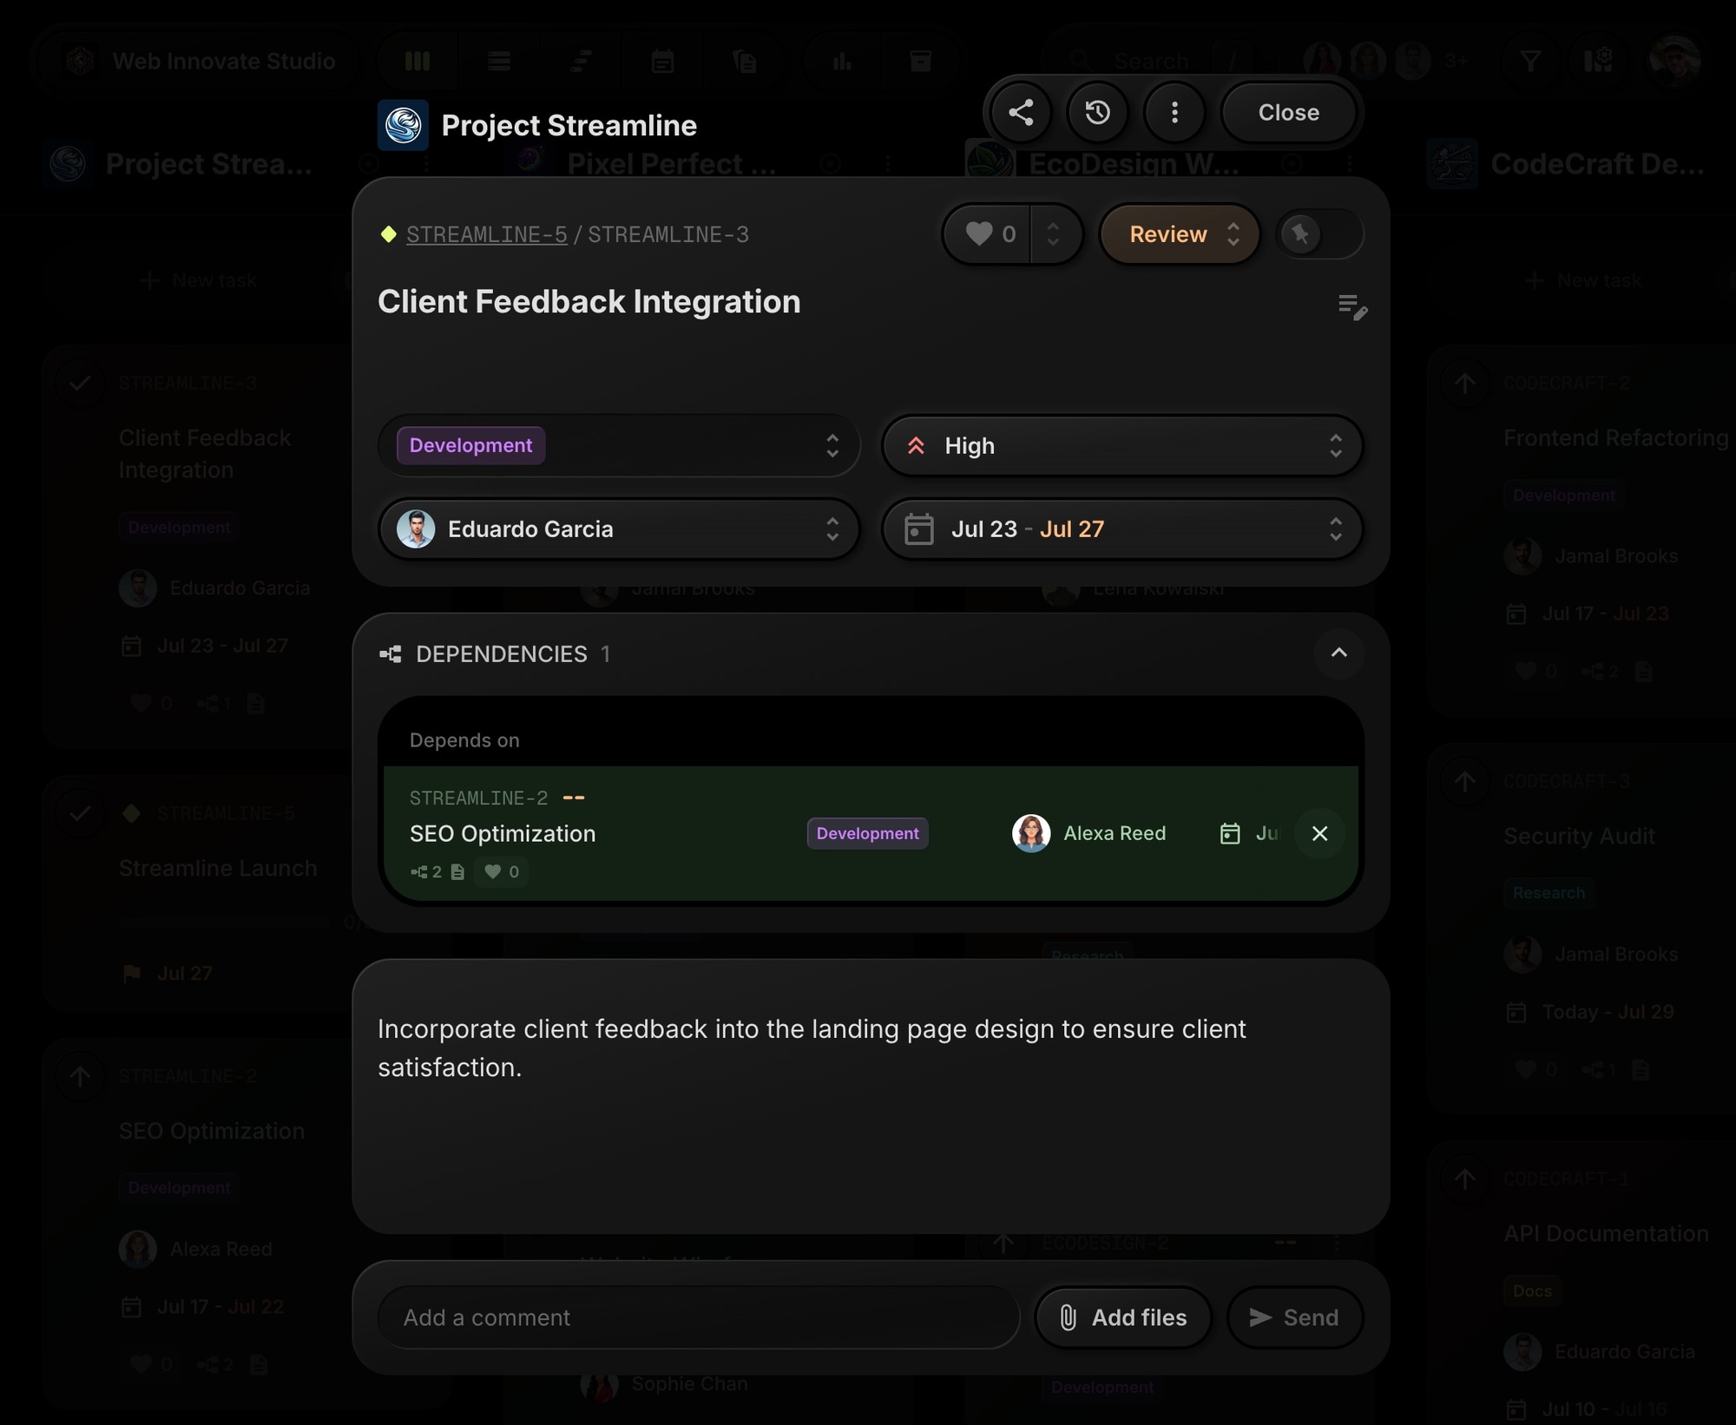The width and height of the screenshot is (1736, 1425).
Task: Open the chart analytics view
Action: coord(842,61)
